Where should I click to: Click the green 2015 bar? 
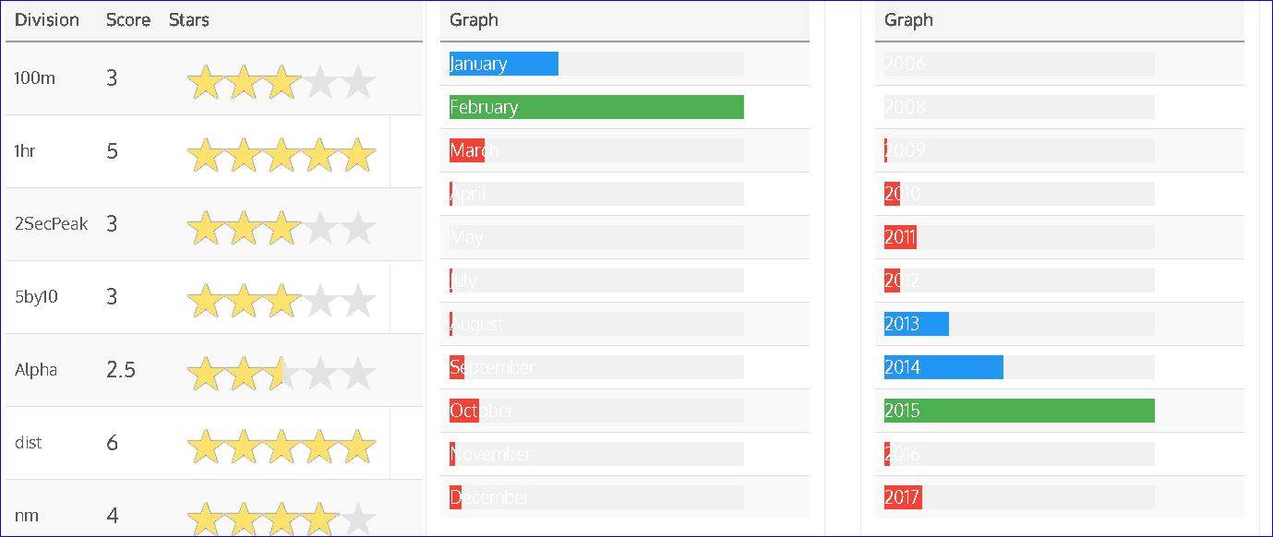point(1019,411)
